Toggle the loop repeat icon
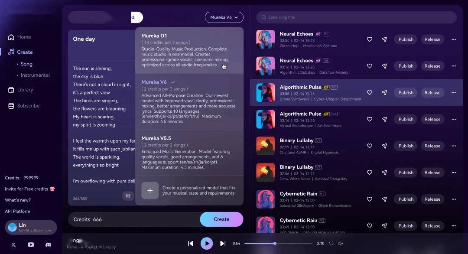The height and width of the screenshot is (254, 468). 331,244
